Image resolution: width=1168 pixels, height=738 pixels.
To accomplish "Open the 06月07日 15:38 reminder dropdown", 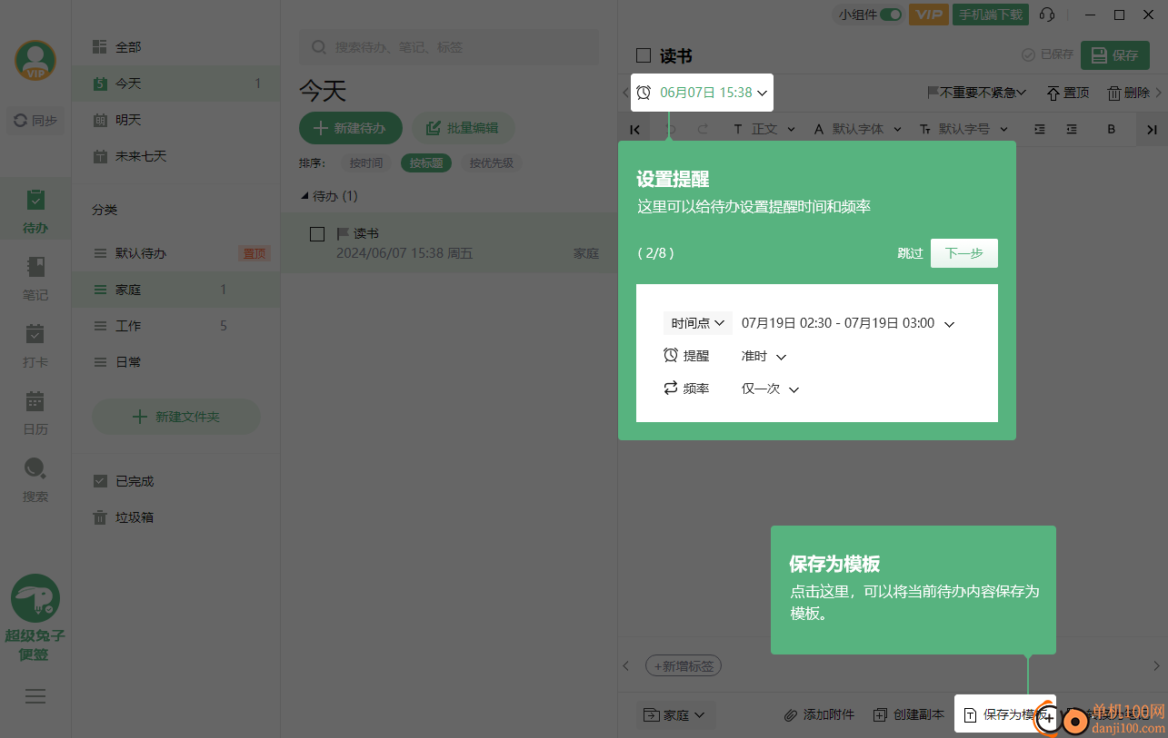I will [x=703, y=93].
